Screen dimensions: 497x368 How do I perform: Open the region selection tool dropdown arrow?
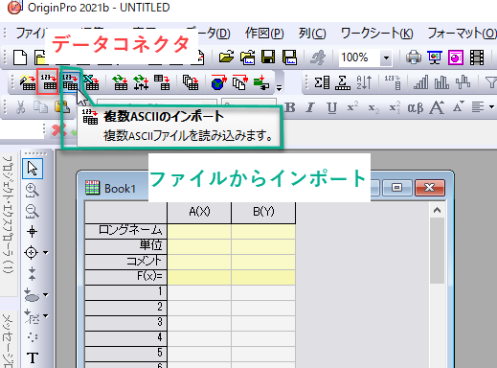tap(46, 294)
